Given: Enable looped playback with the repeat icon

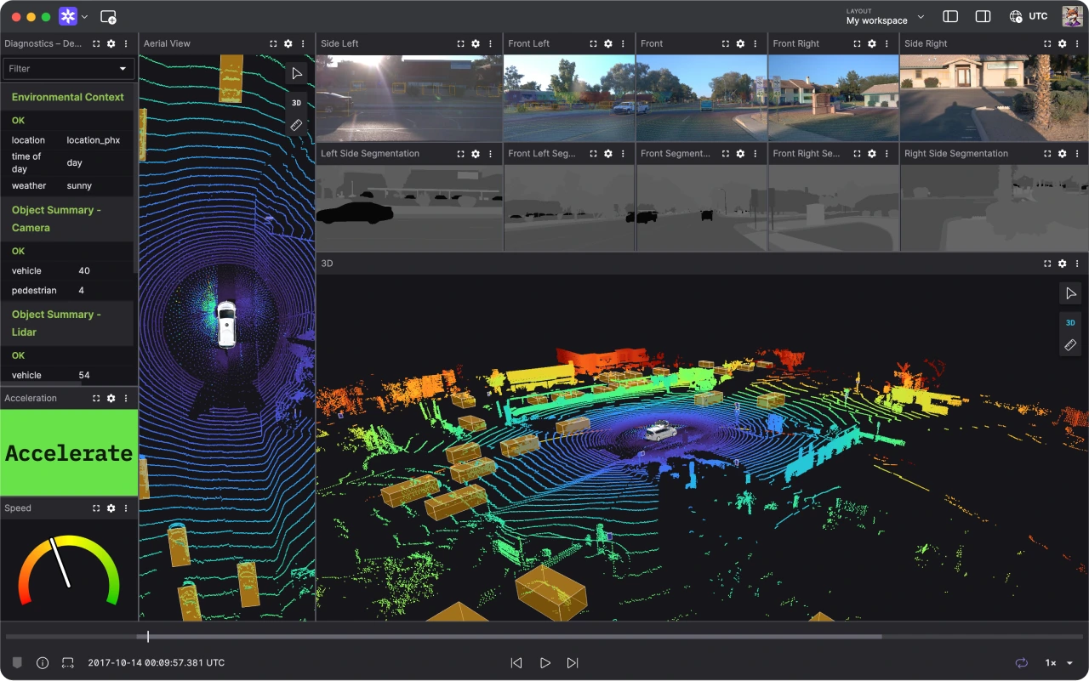Looking at the screenshot, I should (x=1021, y=662).
